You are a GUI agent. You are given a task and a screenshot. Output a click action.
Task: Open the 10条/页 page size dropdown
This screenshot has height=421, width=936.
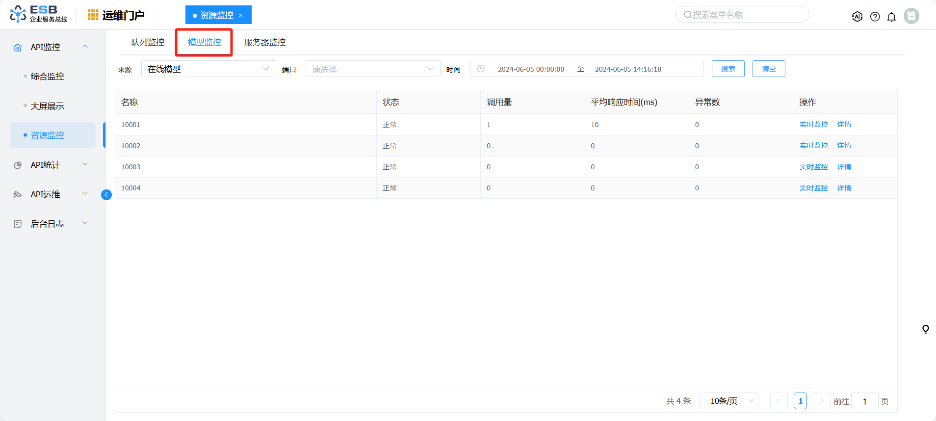728,401
